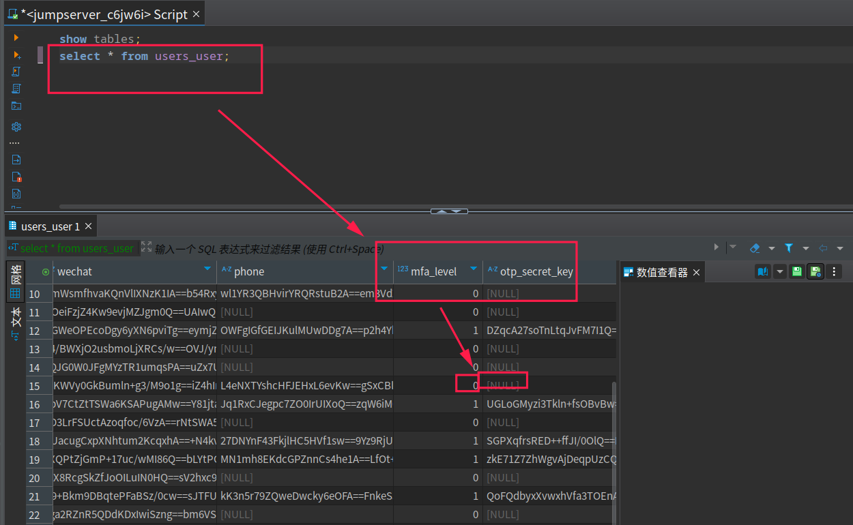The image size is (853, 525).
Task: Open the SQL terminal console icon
Action: pyautogui.click(x=16, y=106)
